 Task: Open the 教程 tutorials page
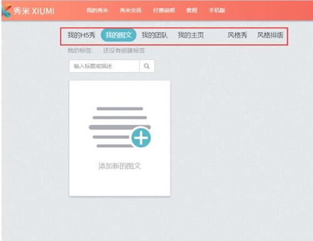tap(192, 10)
